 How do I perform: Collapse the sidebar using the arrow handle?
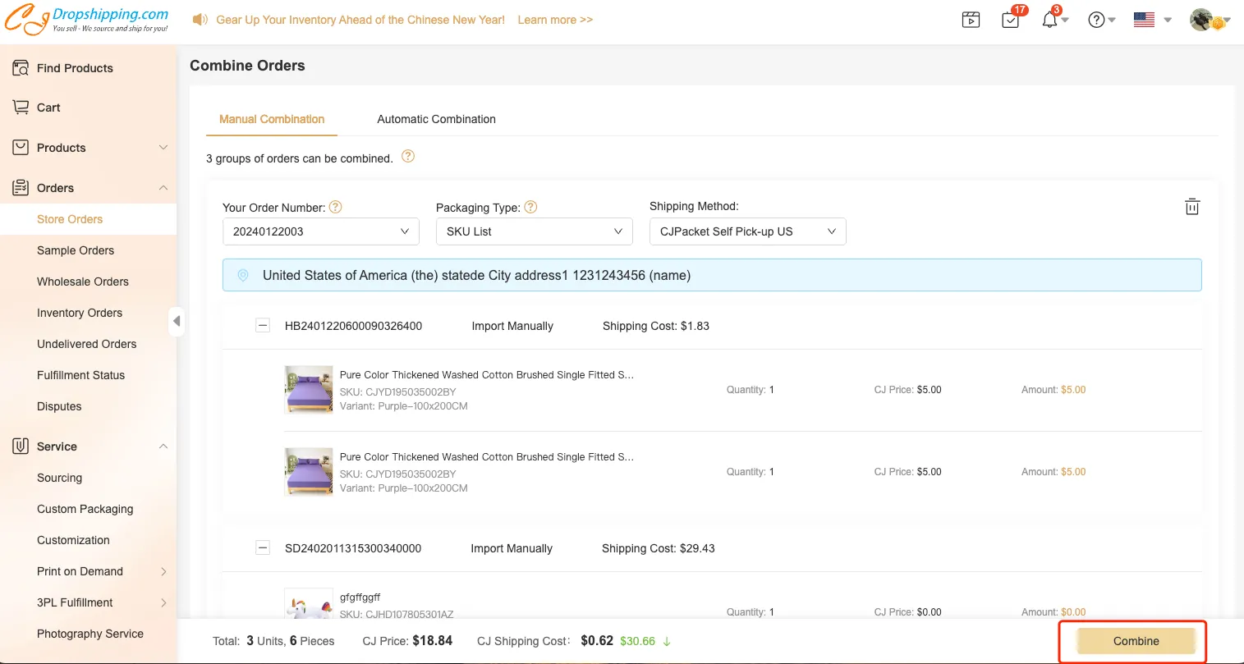coord(177,321)
